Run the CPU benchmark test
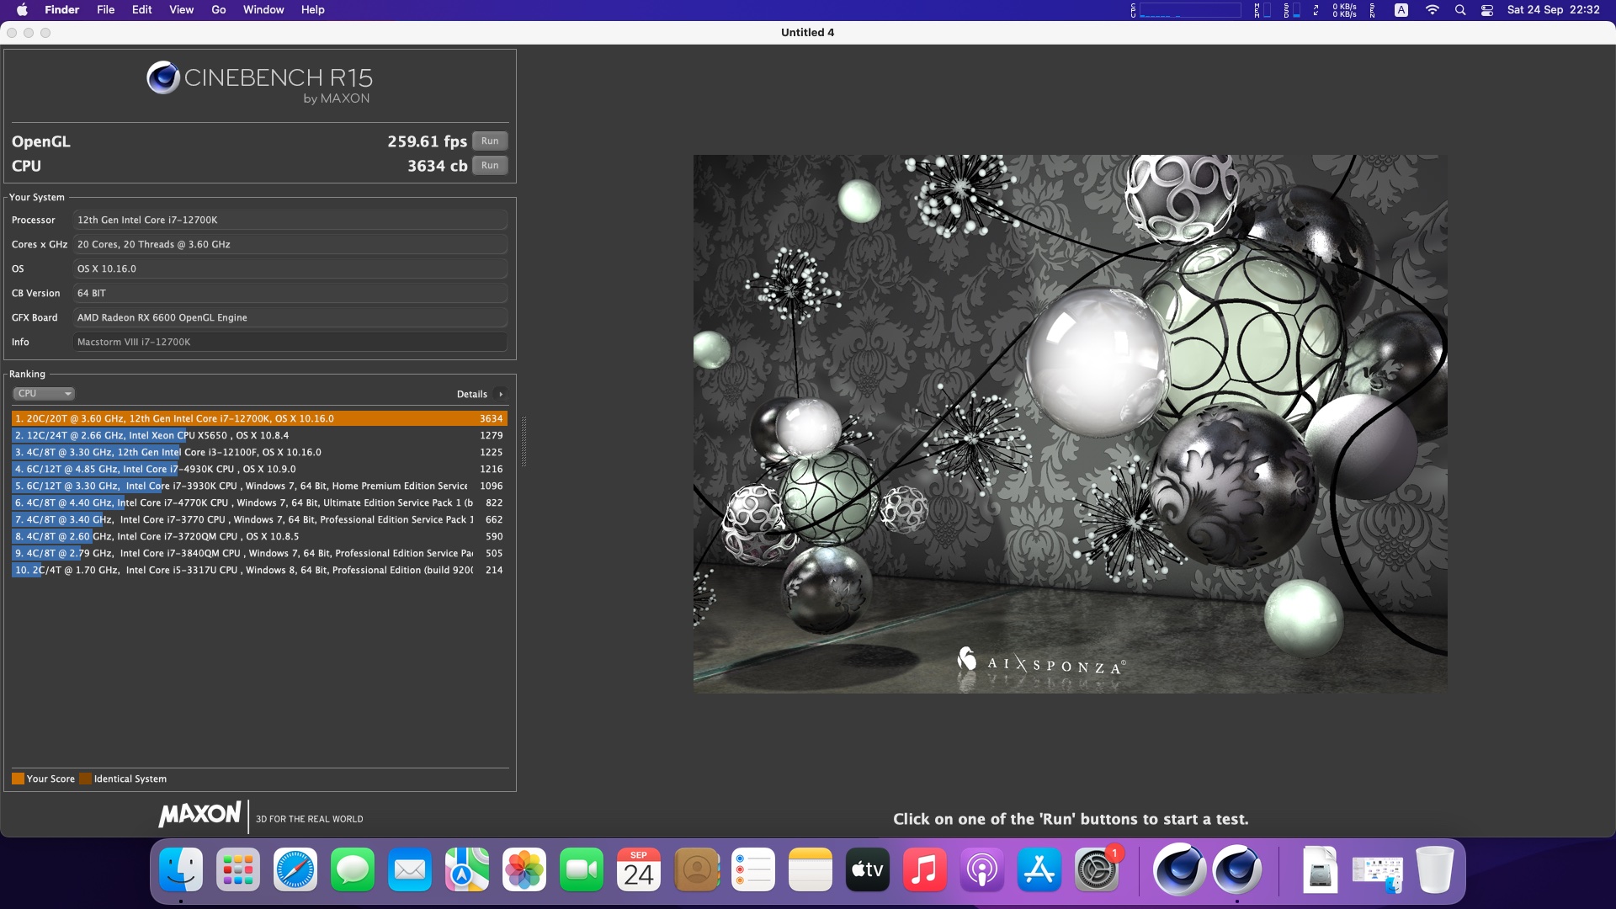 pos(490,165)
